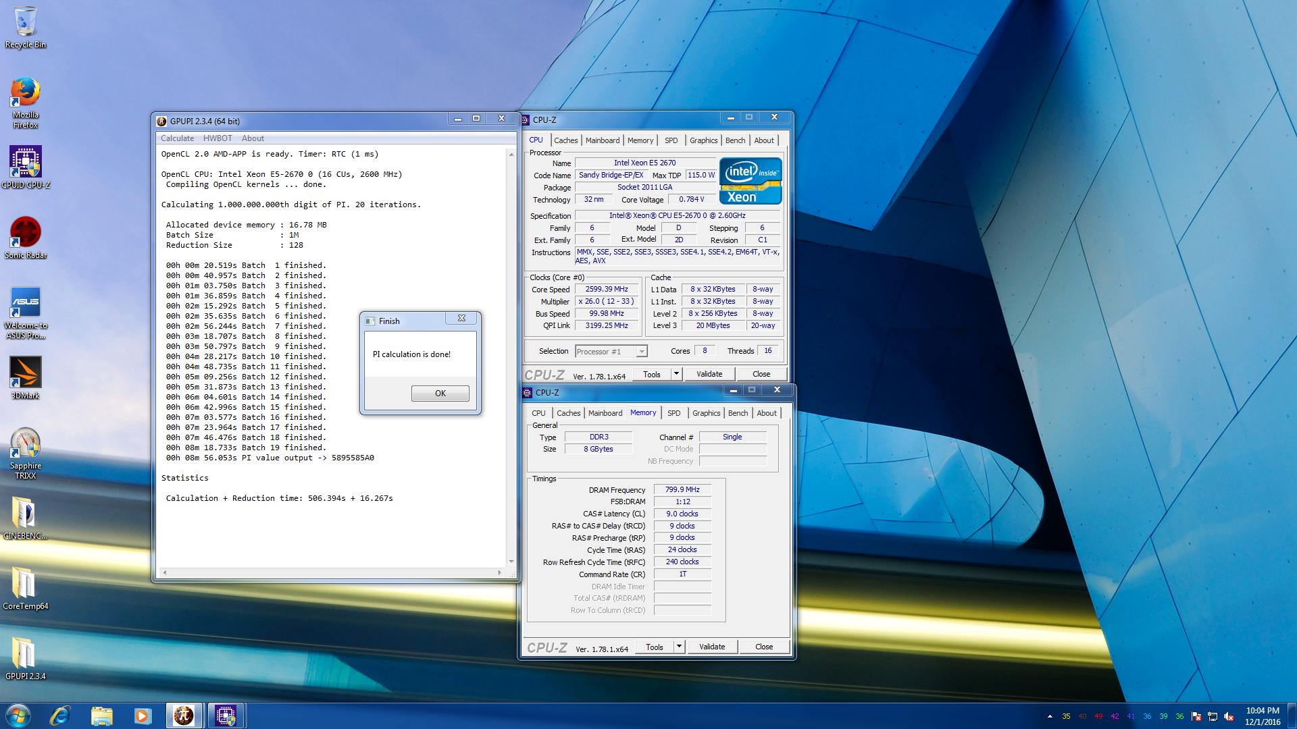Click GPUPI vertical scrollbar down arrow
The width and height of the screenshot is (1297, 729).
coord(511,561)
